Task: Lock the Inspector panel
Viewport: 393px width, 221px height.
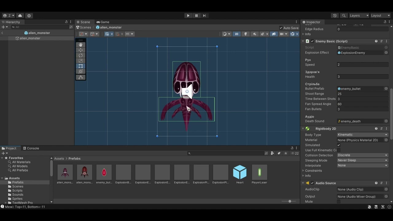Action: [385, 22]
